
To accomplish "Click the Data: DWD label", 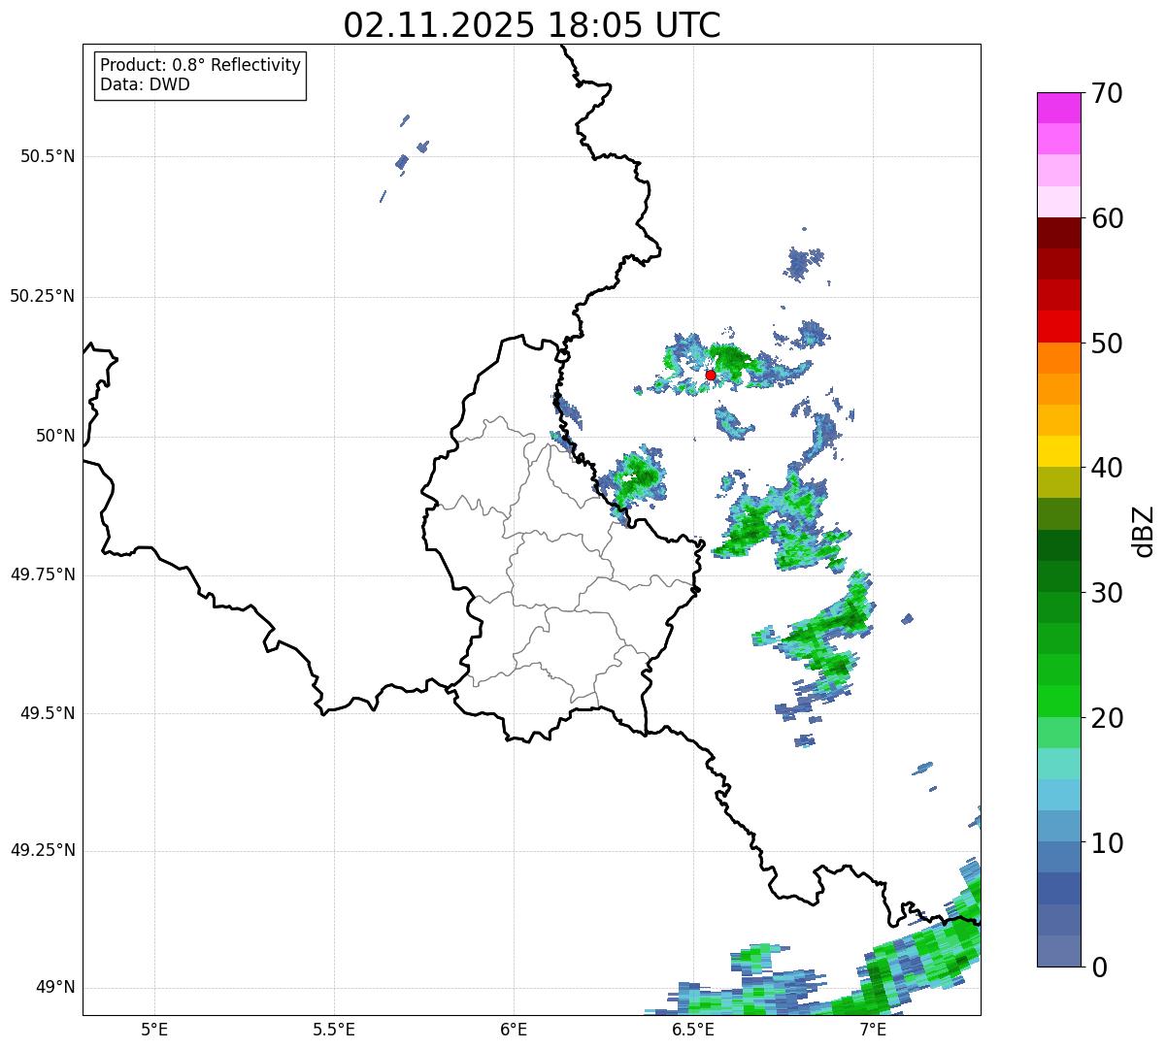I will (x=145, y=84).
